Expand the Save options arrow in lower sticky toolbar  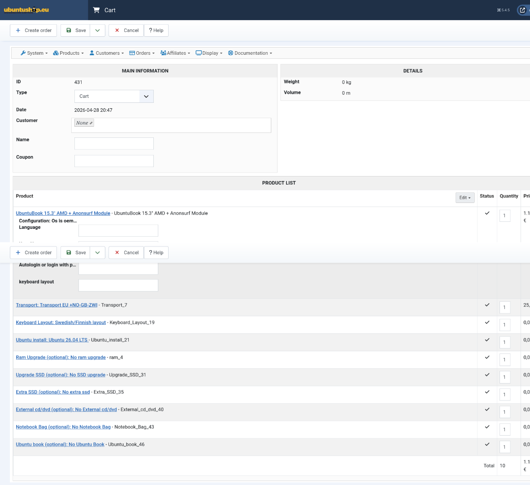point(97,252)
